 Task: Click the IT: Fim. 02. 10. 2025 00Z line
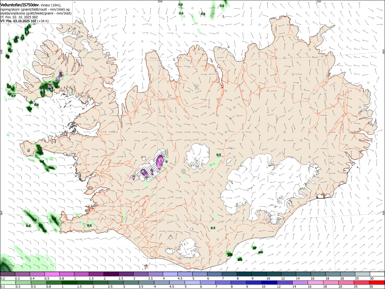(x=19, y=17)
